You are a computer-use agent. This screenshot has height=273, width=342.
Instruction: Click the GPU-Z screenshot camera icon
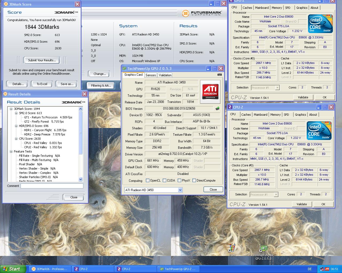(x=219, y=75)
